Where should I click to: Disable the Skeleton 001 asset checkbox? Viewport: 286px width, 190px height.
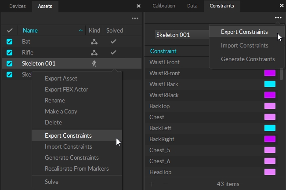tap(10, 64)
